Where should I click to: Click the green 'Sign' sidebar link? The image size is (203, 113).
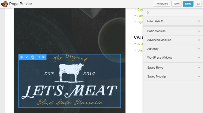point(140,22)
